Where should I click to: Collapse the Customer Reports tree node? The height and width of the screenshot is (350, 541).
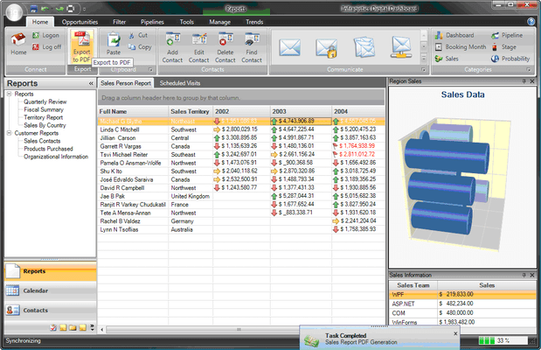pos(10,133)
